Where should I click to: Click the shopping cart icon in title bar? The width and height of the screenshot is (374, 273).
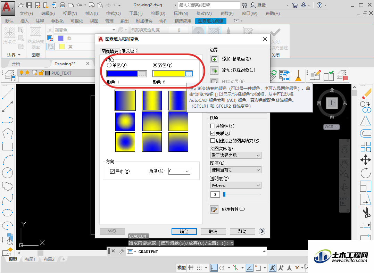coord(295,5)
